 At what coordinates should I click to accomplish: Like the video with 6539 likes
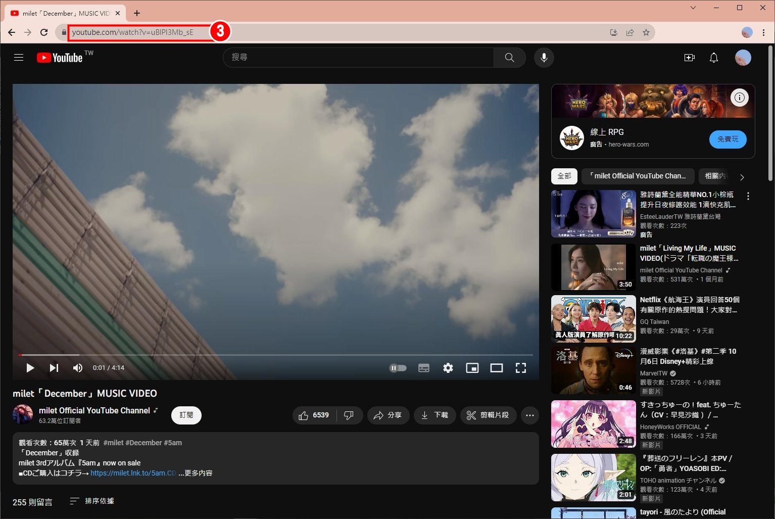click(x=314, y=415)
